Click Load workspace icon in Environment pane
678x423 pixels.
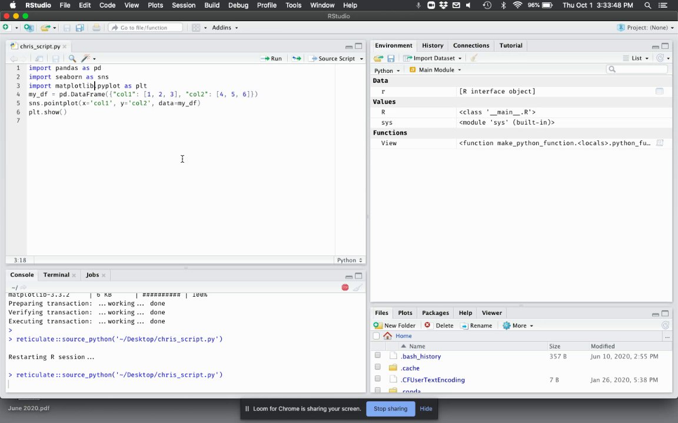[x=378, y=58]
